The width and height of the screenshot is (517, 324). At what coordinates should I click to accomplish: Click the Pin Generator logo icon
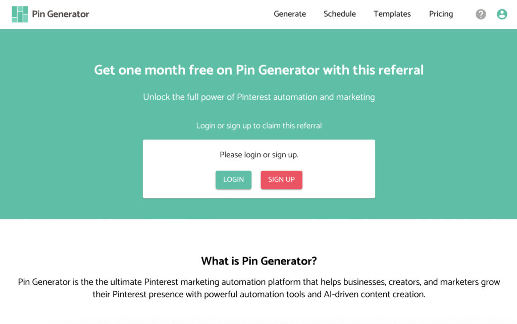pyautogui.click(x=20, y=14)
